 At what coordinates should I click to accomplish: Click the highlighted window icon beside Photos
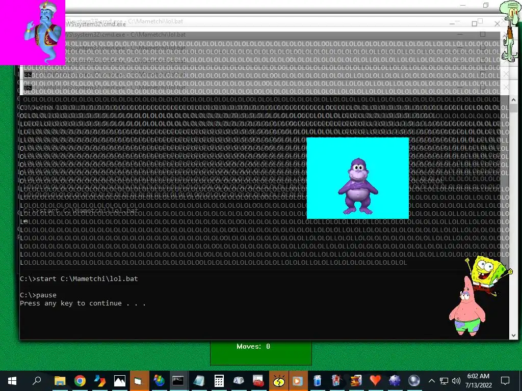click(x=139, y=381)
